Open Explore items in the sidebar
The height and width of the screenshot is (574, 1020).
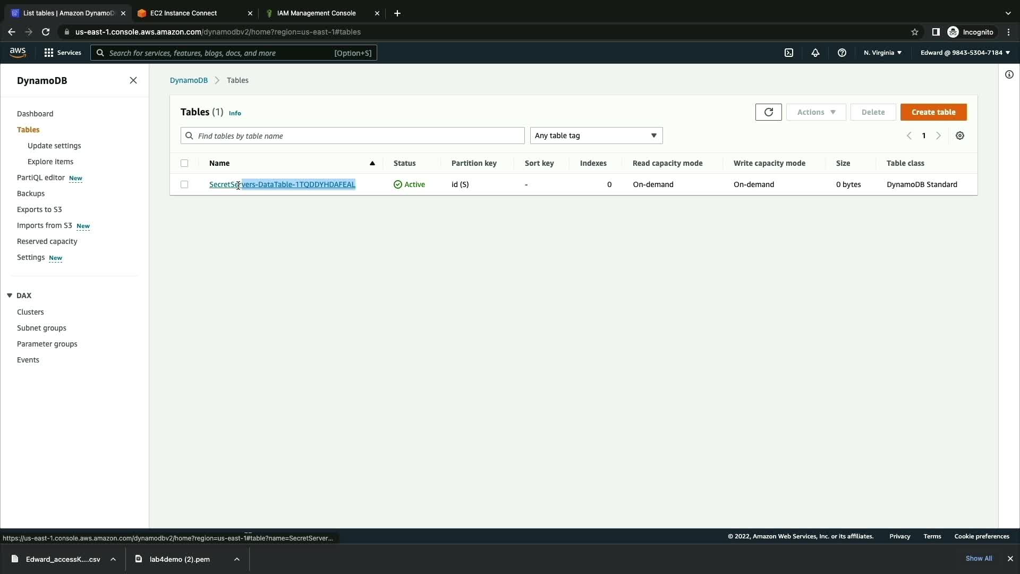[50, 162]
